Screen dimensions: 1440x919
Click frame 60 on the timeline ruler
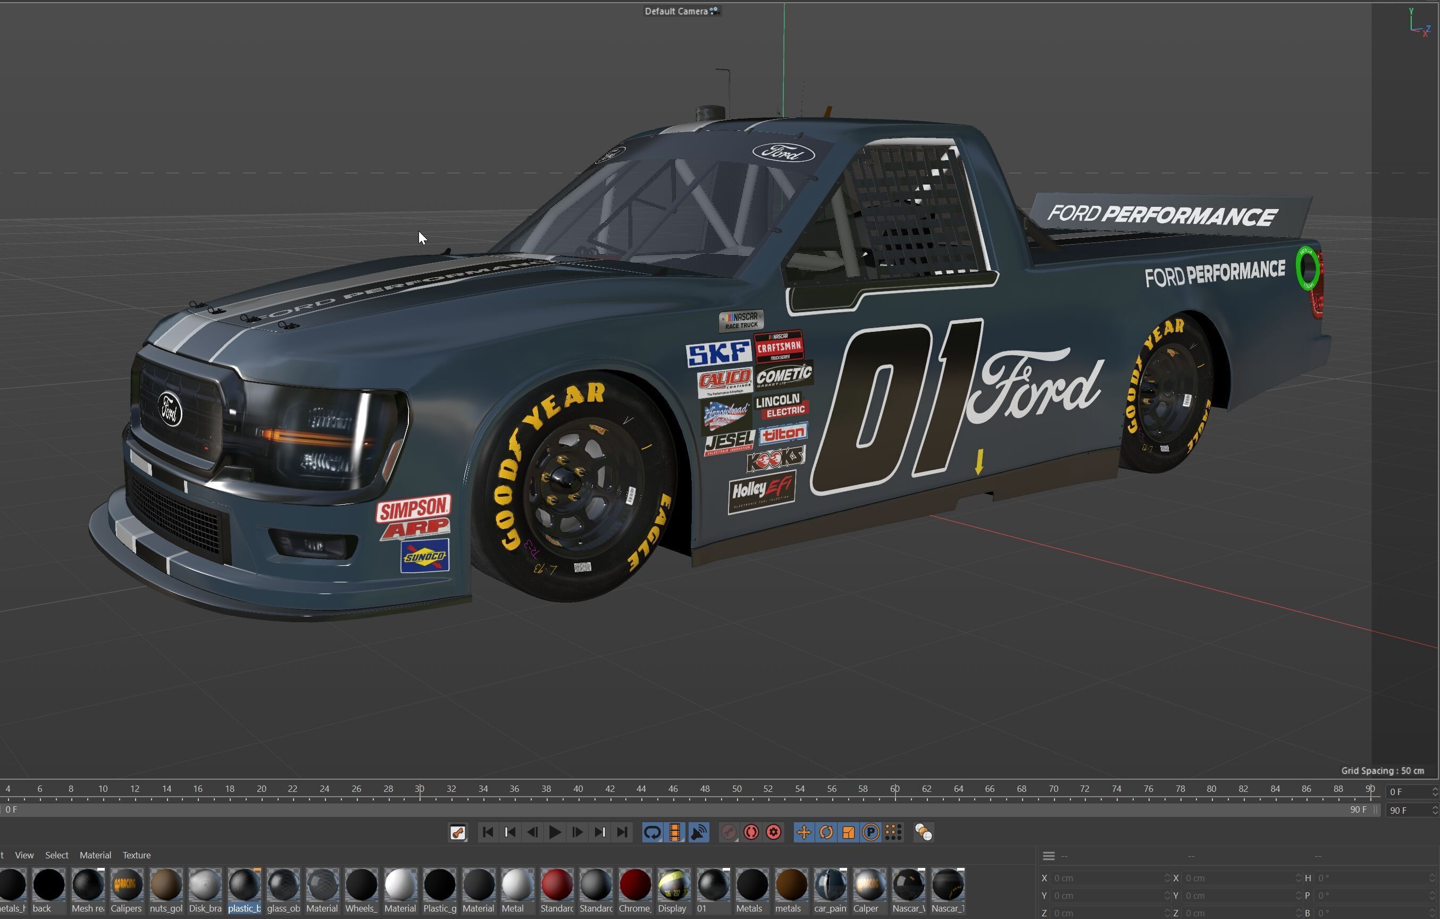point(894,789)
